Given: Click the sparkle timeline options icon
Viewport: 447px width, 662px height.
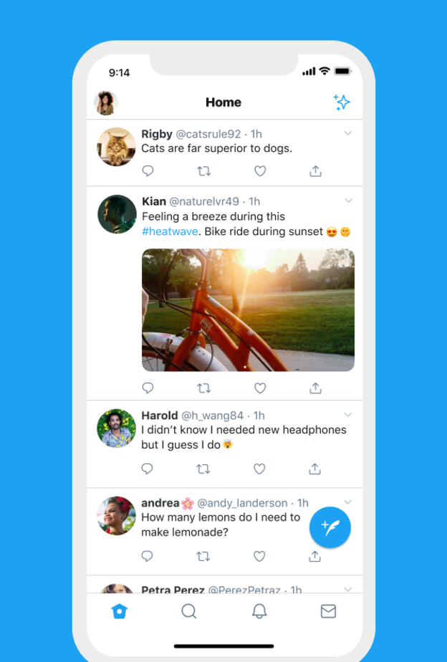Looking at the screenshot, I should [x=342, y=102].
